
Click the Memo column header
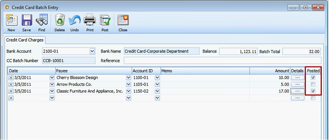click(x=205, y=71)
